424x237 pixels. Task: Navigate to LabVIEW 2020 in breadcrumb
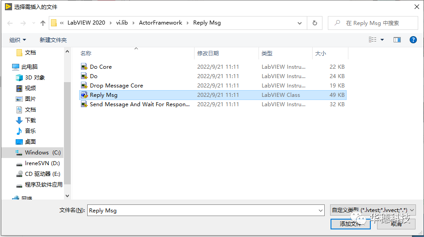click(x=86, y=23)
